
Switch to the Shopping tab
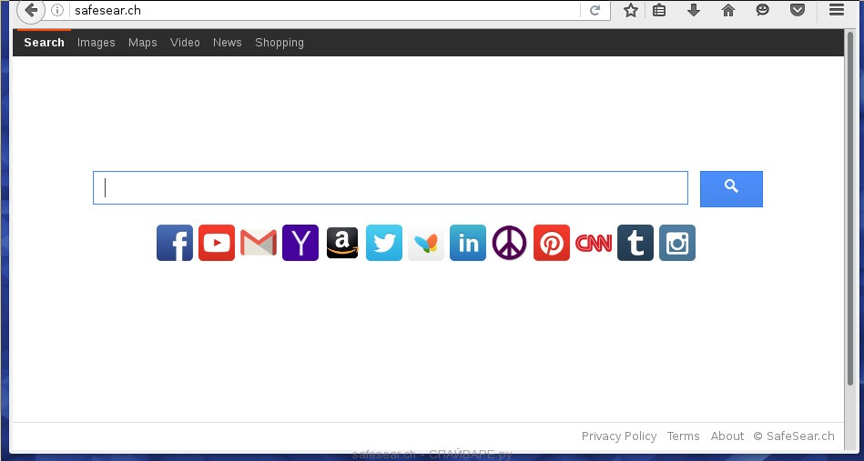pyautogui.click(x=280, y=43)
